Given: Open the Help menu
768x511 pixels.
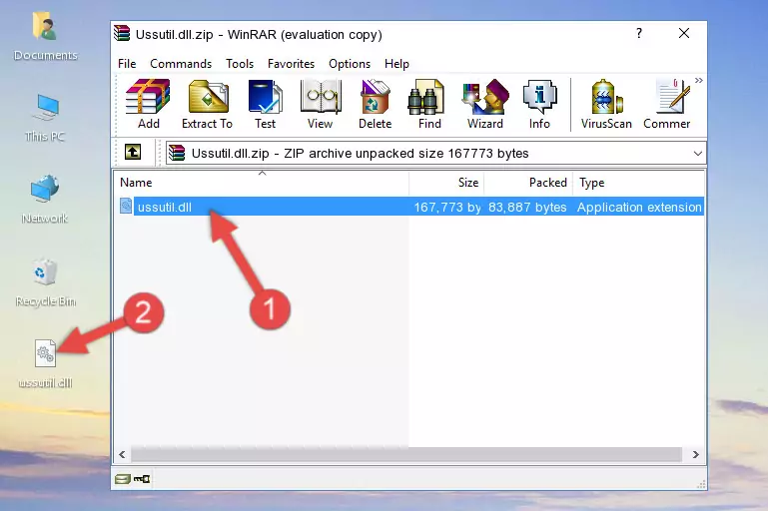Looking at the screenshot, I should click(396, 64).
